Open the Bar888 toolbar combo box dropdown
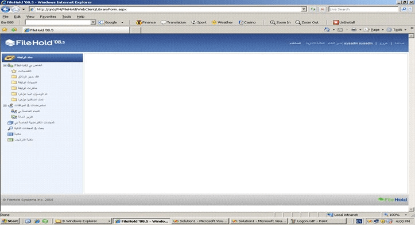 tap(93, 22)
